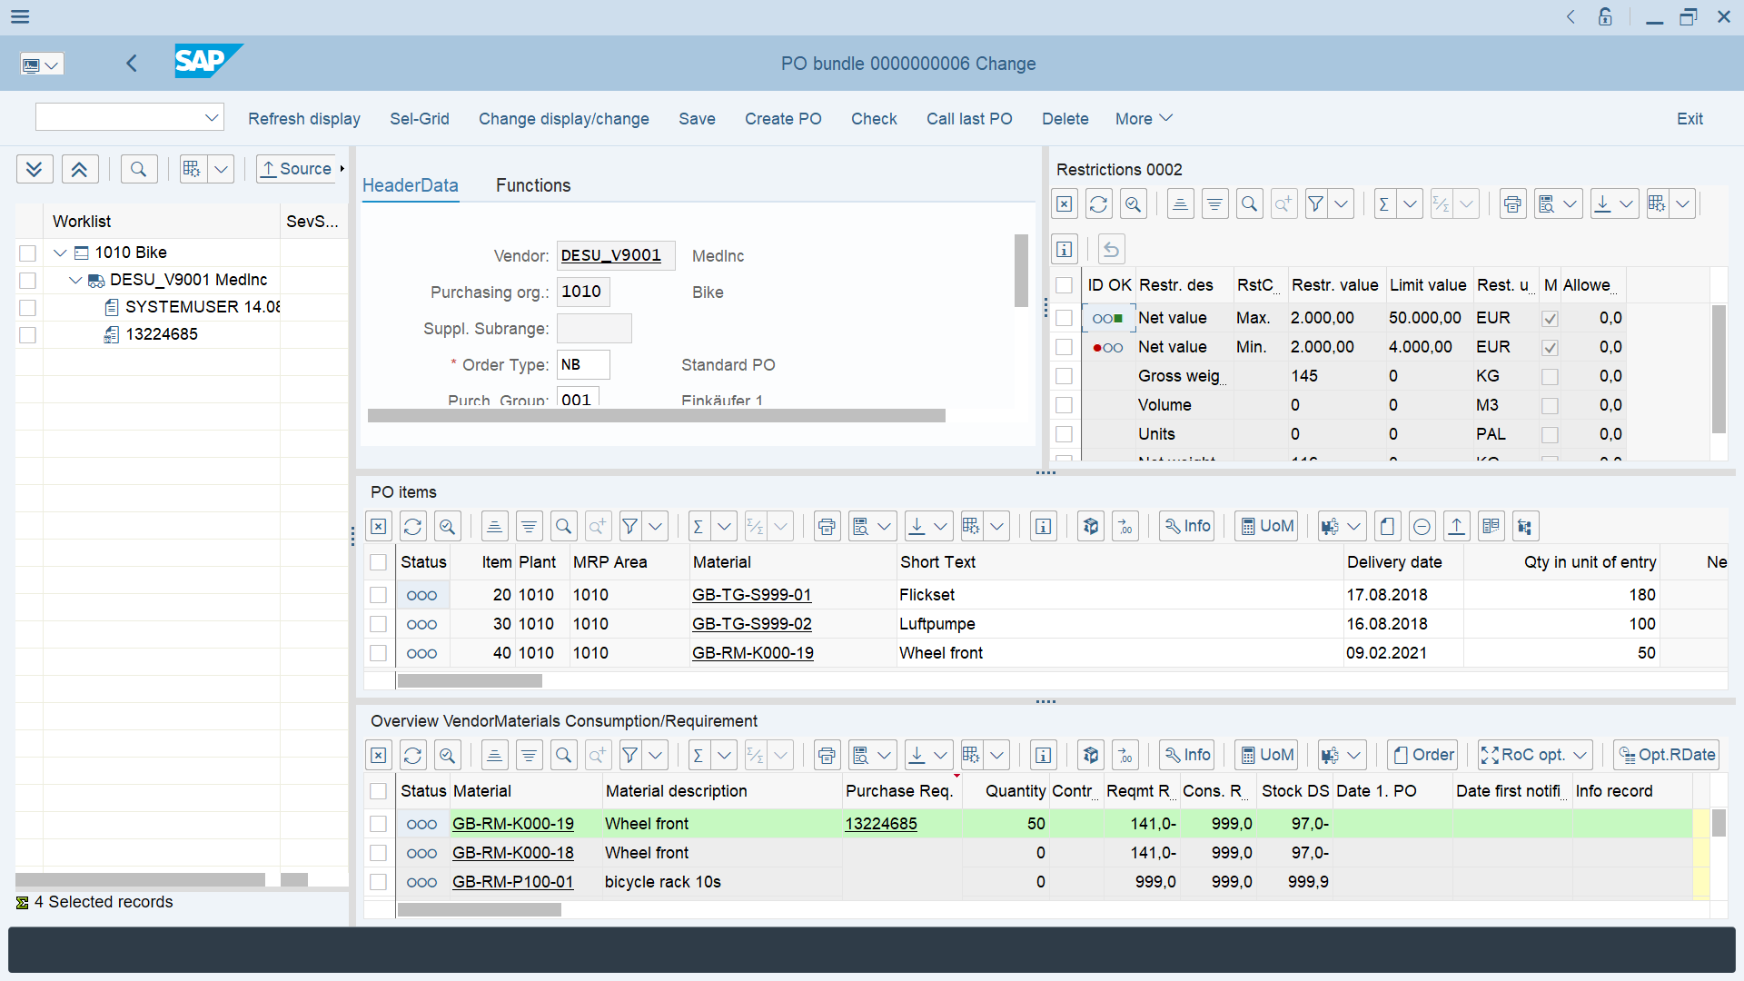The image size is (1744, 981).
Task: Open the export dropdown in PO items toolbar
Action: [941, 526]
